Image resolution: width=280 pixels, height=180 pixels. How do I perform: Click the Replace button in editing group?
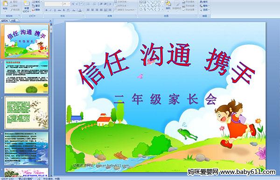(x=204, y=6)
